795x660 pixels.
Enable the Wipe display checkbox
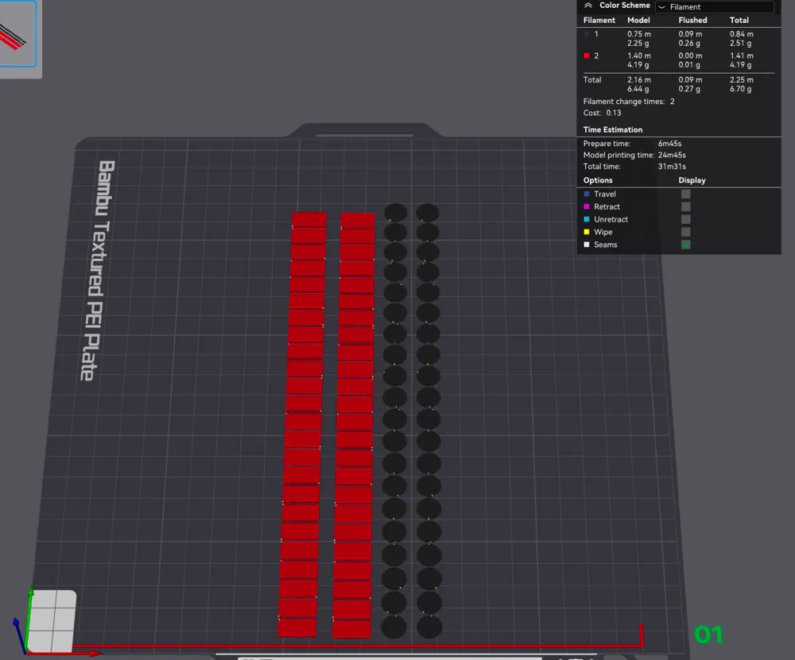[x=685, y=232]
